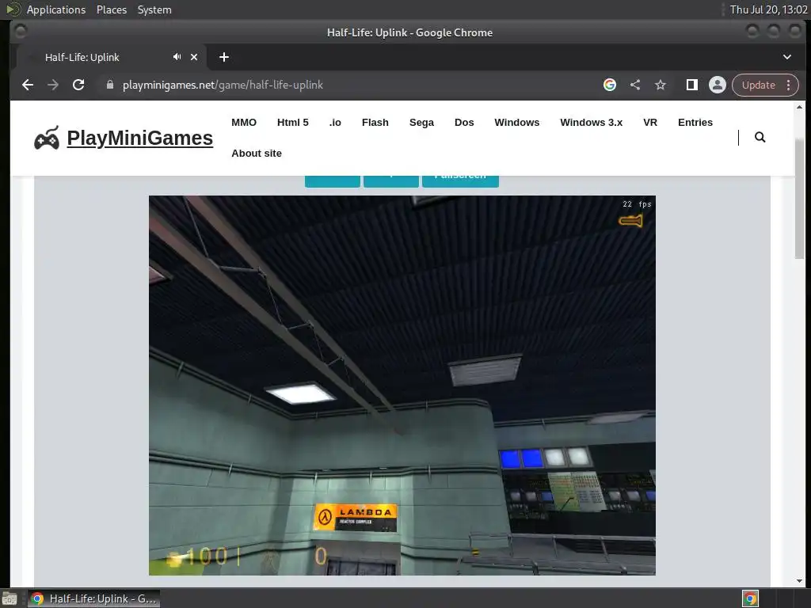
Task: Open the Places menu
Action: 112,9
